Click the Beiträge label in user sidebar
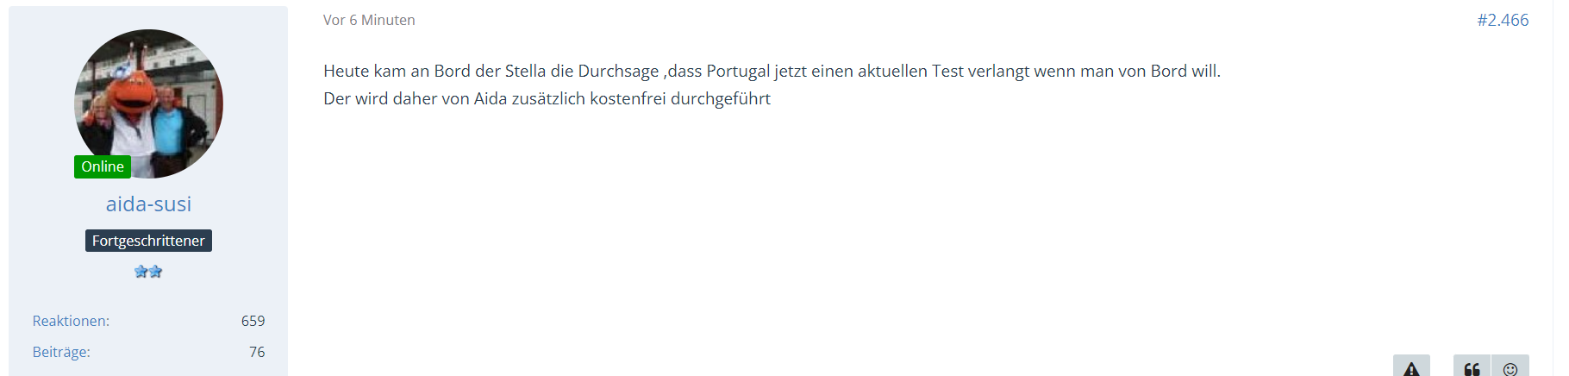 coord(61,352)
